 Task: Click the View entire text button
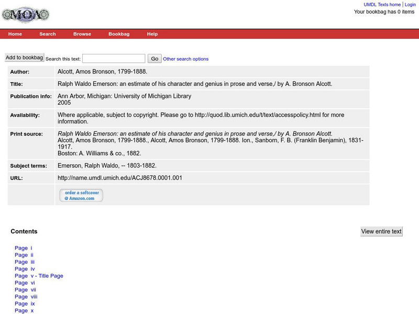tap(381, 231)
